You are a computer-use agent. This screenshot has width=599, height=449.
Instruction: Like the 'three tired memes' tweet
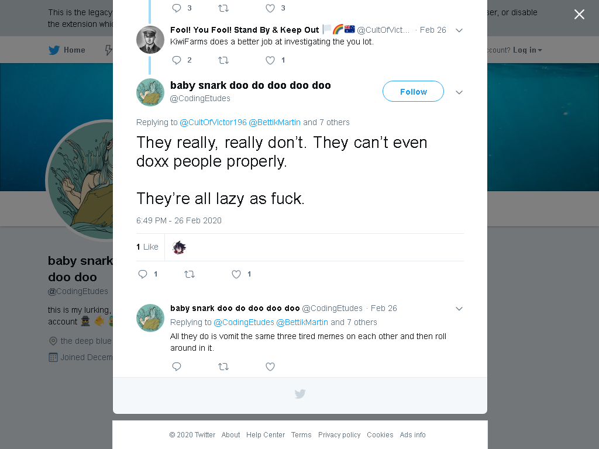(270, 367)
